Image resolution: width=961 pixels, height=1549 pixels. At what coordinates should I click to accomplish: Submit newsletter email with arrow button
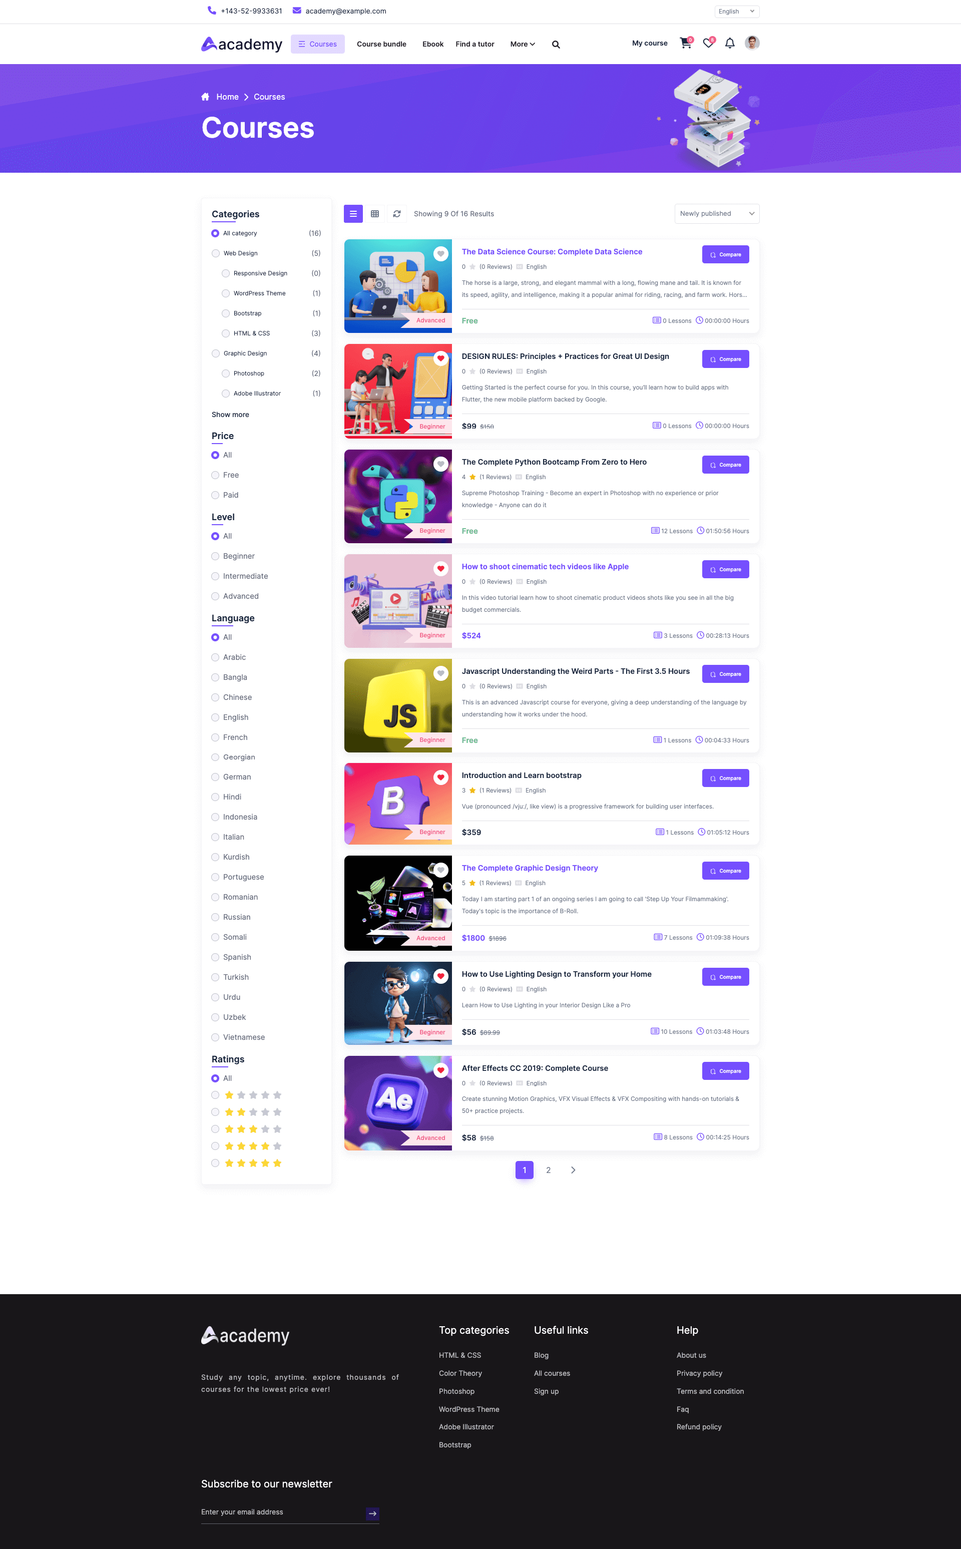[372, 1513]
